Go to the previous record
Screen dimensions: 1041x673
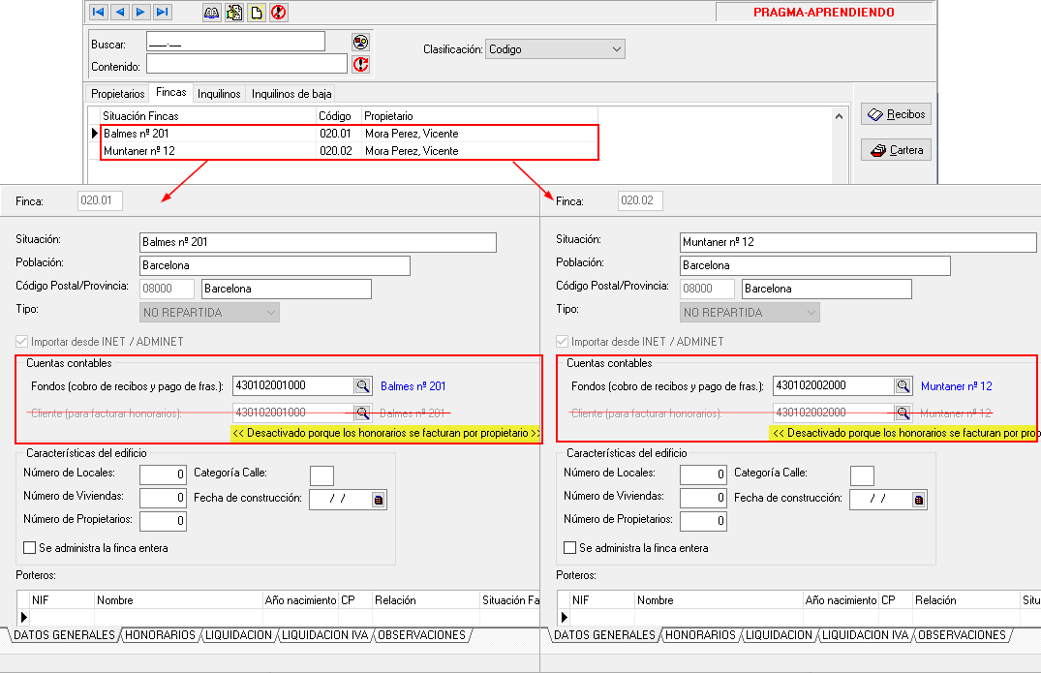coord(119,13)
